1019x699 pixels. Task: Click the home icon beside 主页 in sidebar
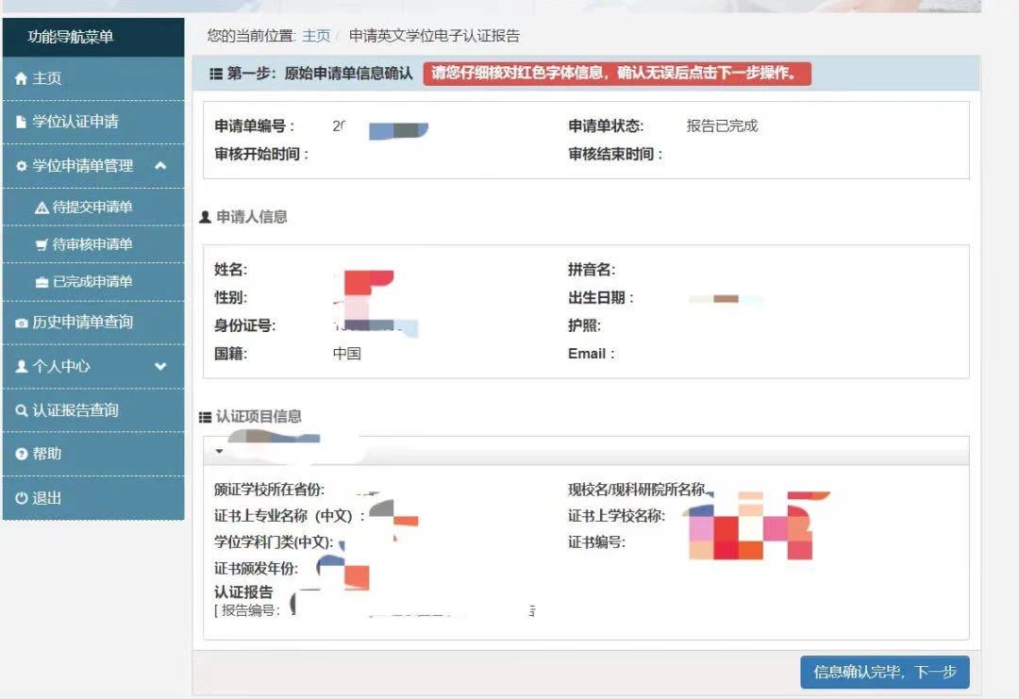[x=22, y=79]
